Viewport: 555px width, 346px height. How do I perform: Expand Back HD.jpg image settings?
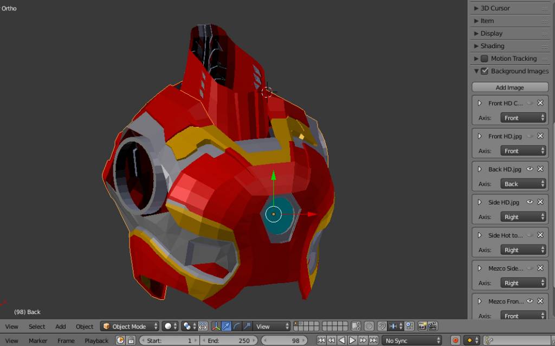[x=480, y=169]
